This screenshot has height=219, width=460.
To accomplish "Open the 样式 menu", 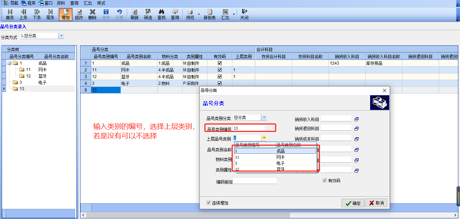I will click(101, 3).
